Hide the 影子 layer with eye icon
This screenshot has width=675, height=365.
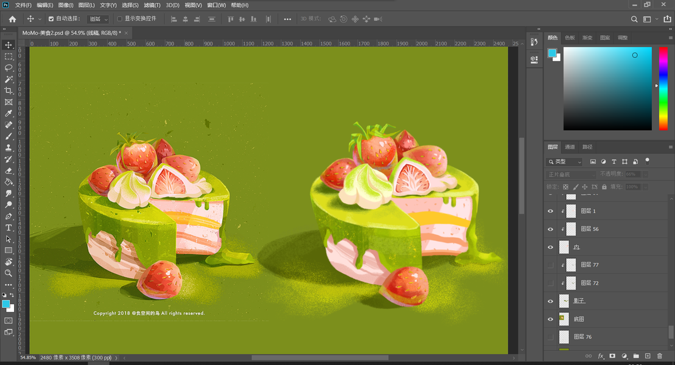550,301
